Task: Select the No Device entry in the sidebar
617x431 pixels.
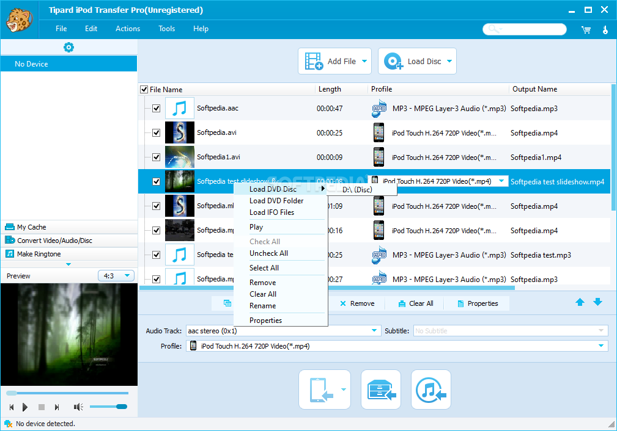Action: (x=69, y=63)
